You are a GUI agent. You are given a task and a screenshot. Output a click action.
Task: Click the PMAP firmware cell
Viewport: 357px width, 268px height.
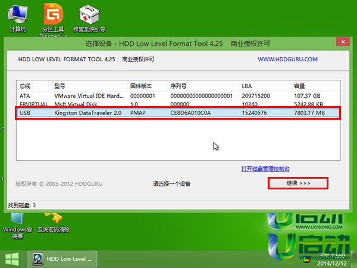138,113
